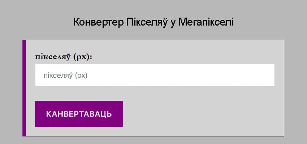Click the purple accent bar of the form
The height and width of the screenshot is (144, 307).
(24, 88)
